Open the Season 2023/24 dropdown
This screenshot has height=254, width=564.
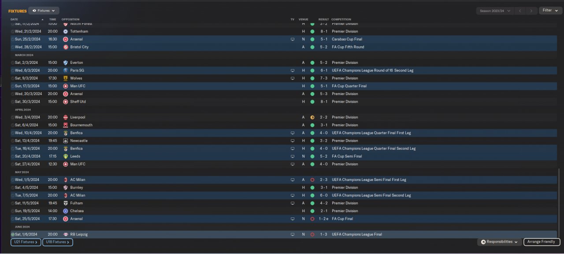495,11
